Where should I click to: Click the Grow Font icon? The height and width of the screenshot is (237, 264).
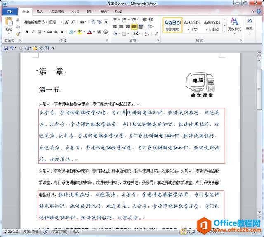[67, 22]
